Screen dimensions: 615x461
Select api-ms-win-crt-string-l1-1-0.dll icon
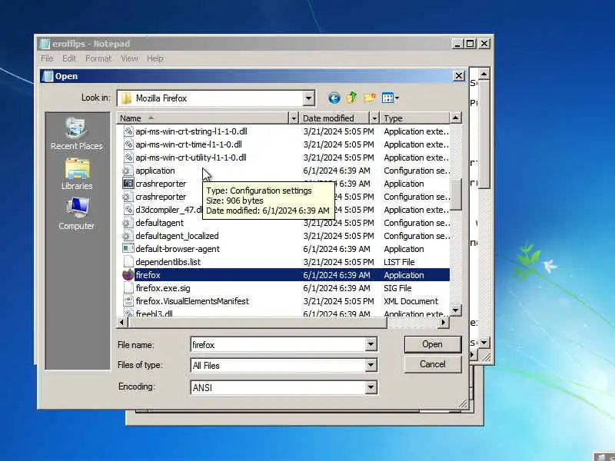tap(128, 131)
